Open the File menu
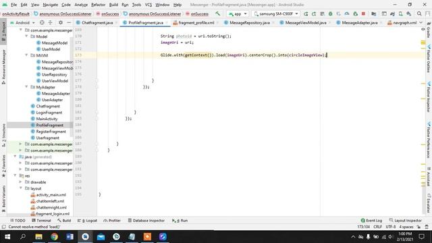432x243 pixels. click(13, 5)
